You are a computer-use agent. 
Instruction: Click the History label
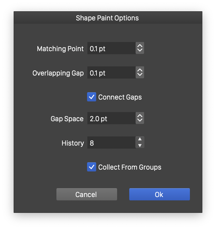(73, 143)
